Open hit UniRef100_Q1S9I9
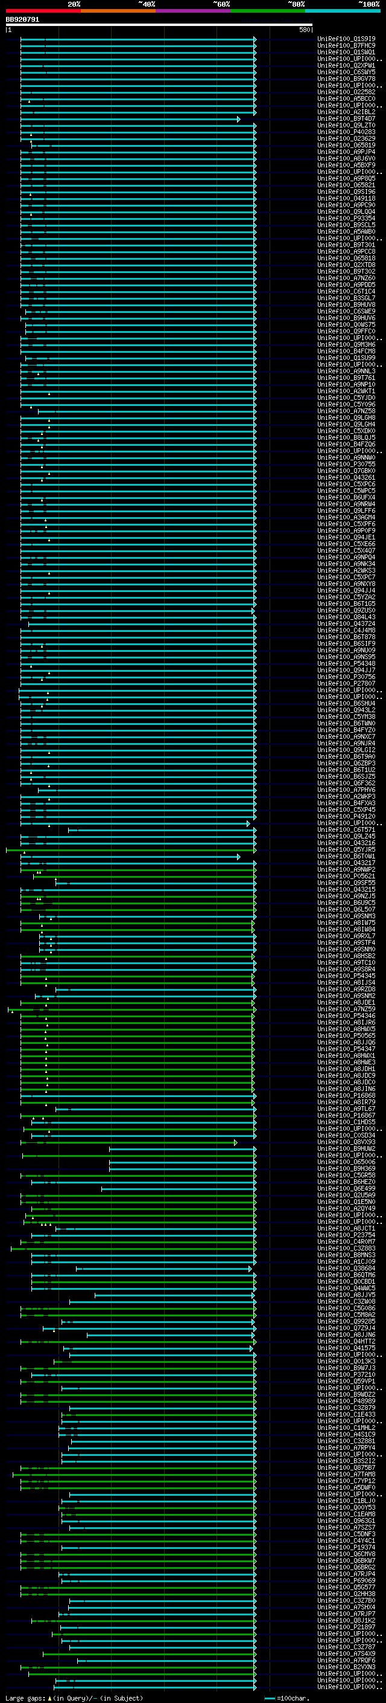 click(x=346, y=39)
